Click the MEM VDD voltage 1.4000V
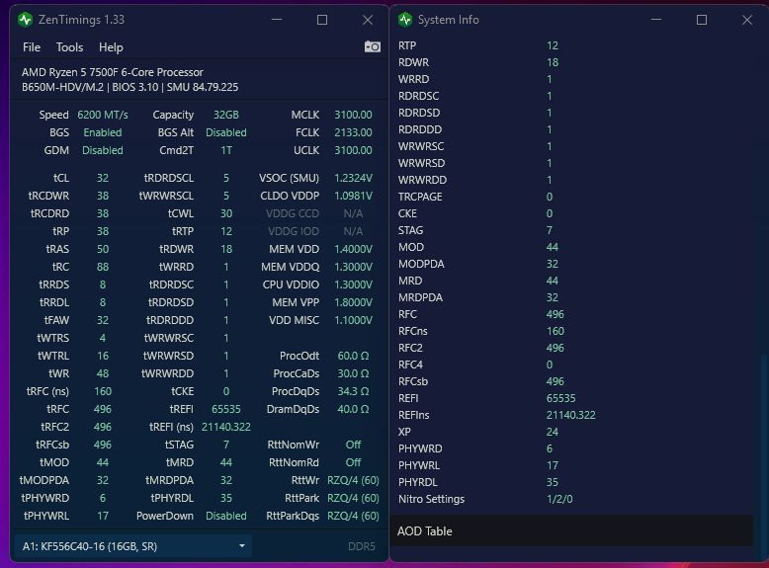The image size is (769, 568). tap(353, 249)
